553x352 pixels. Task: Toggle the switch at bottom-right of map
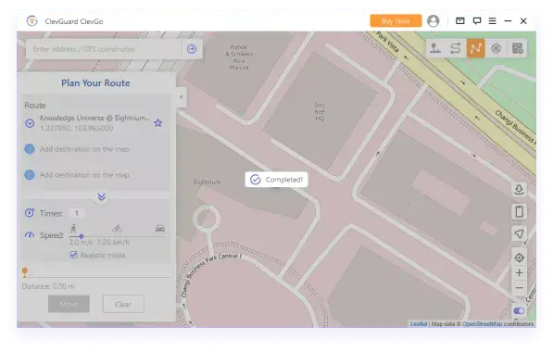[x=519, y=310]
